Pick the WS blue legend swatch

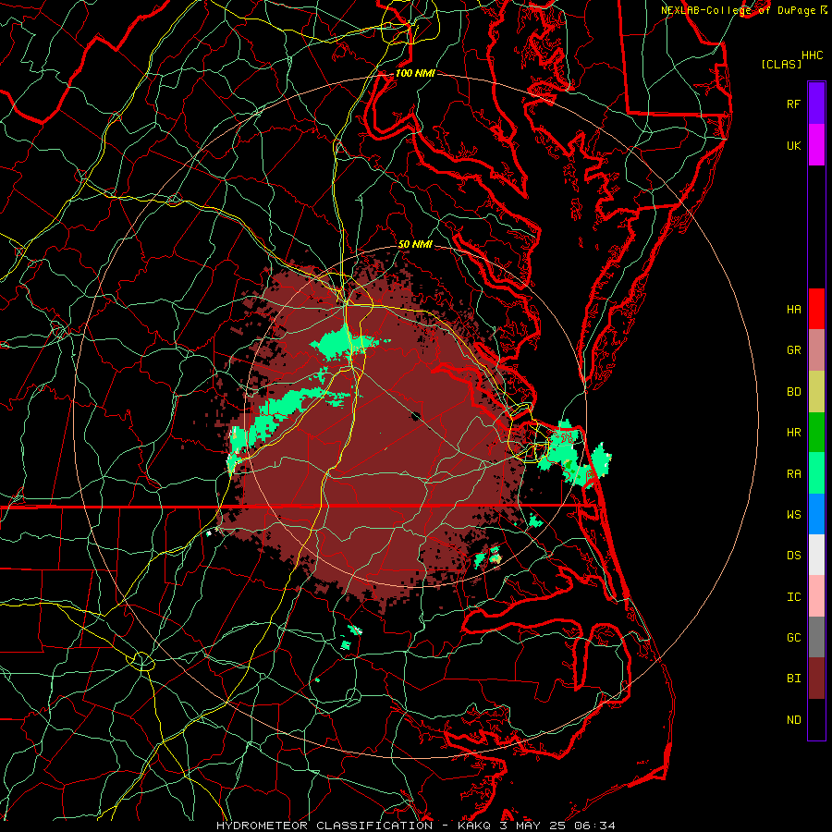click(816, 514)
